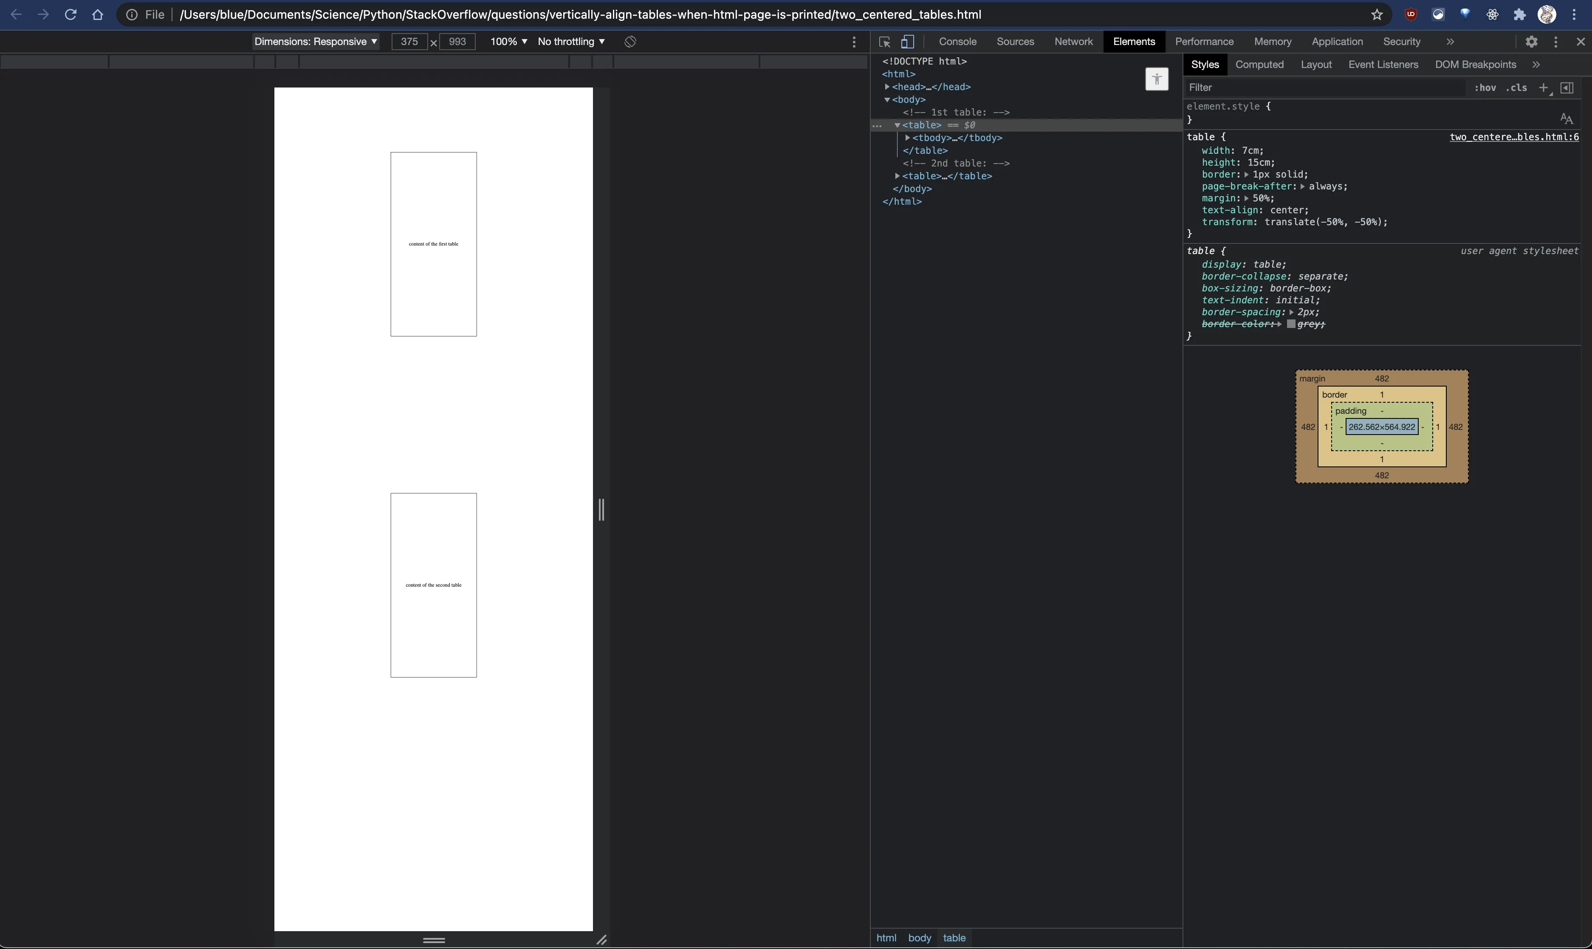Toggle the :hov element state panel
The image size is (1592, 949).
(1485, 88)
